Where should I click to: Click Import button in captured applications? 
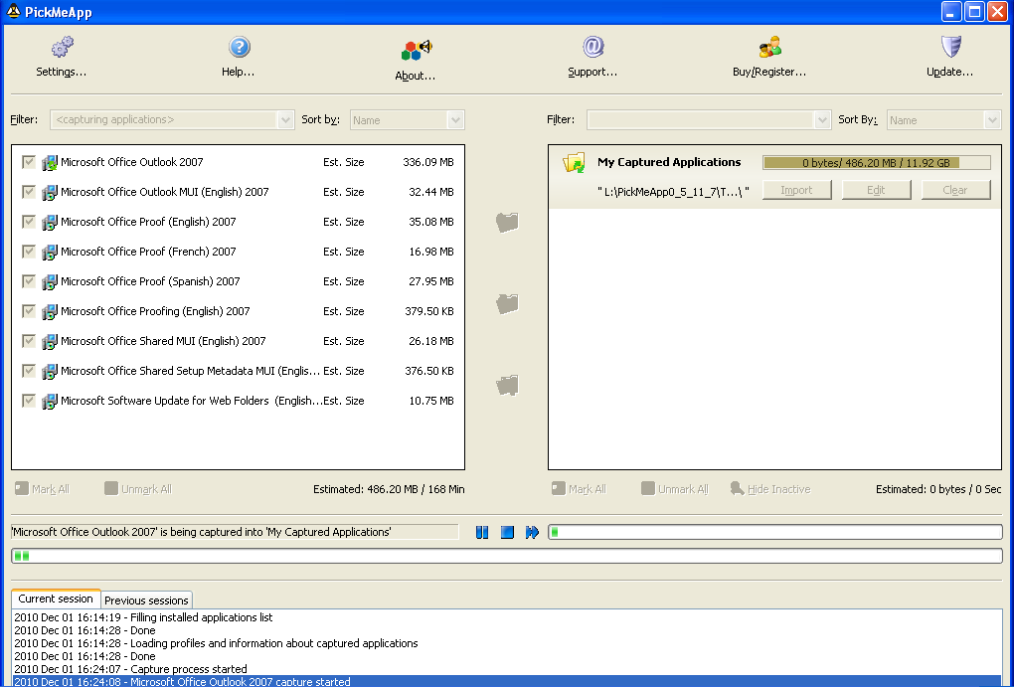pyautogui.click(x=796, y=190)
